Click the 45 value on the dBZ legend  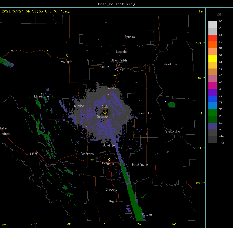(x=221, y=75)
